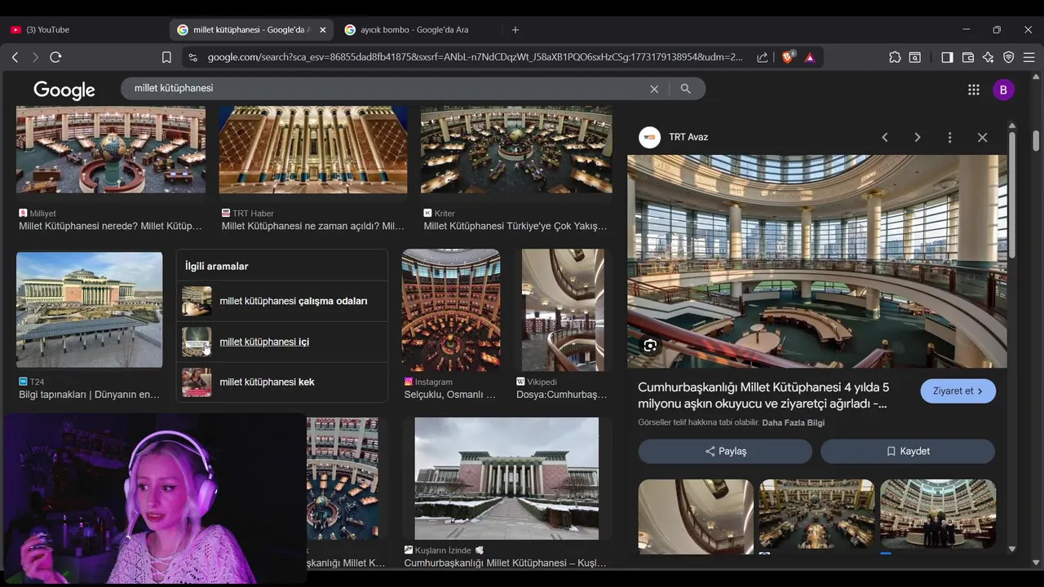
Task: Click Milliyet caption Millet Kütüphanesi nerede
Action: tap(110, 226)
